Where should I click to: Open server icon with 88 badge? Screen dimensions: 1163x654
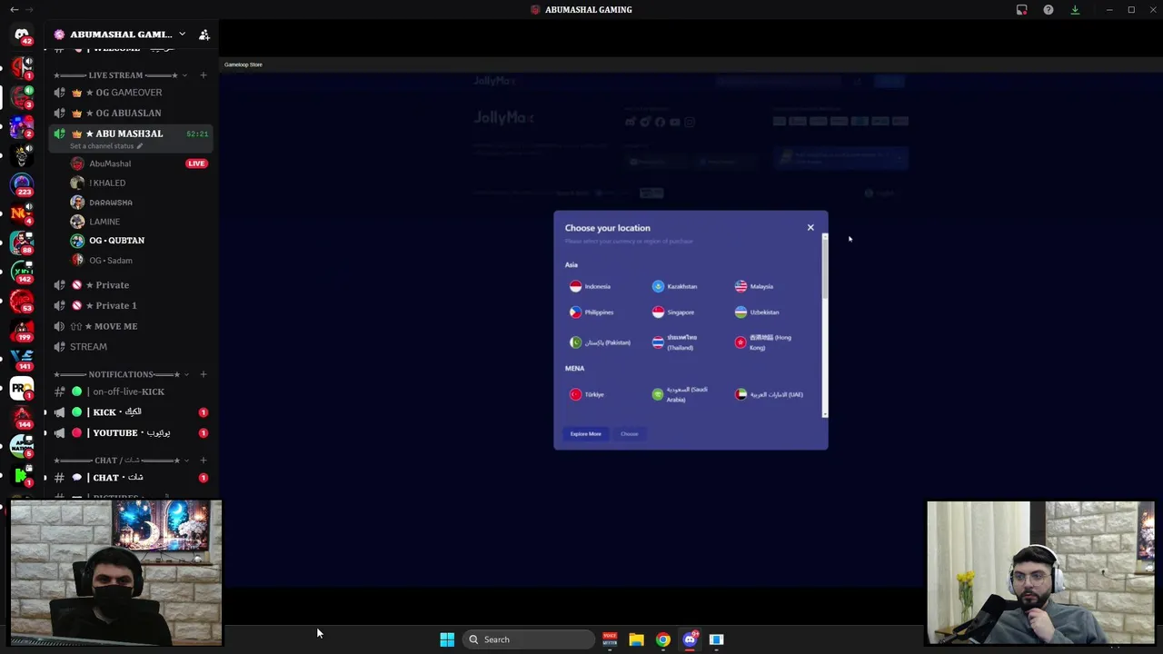click(22, 243)
